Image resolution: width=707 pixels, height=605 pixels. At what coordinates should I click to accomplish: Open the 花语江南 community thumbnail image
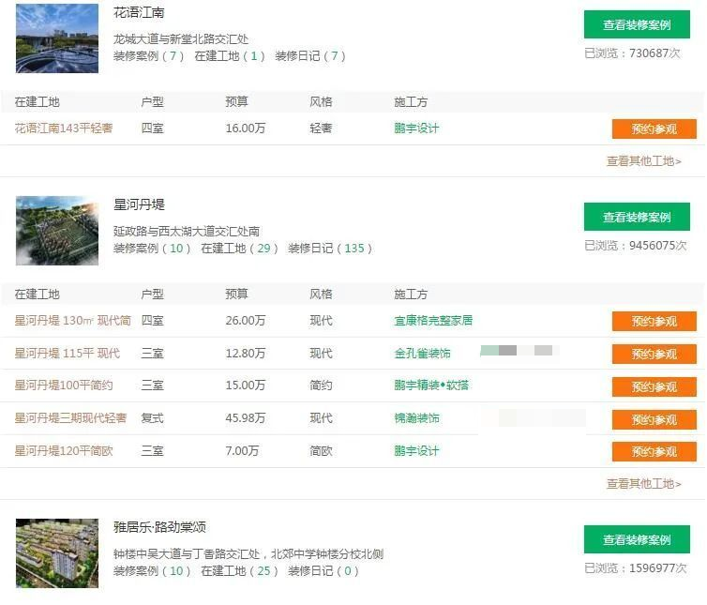tap(56, 38)
